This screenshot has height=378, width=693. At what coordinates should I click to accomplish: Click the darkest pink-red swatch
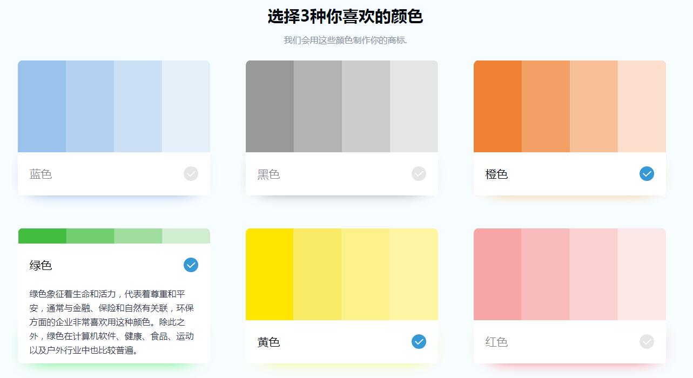pyautogui.click(x=497, y=274)
